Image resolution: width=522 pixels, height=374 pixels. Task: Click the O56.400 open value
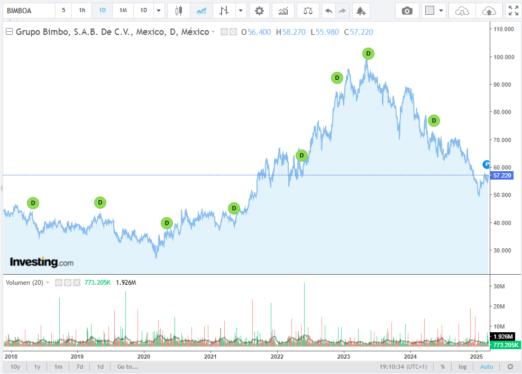256,32
